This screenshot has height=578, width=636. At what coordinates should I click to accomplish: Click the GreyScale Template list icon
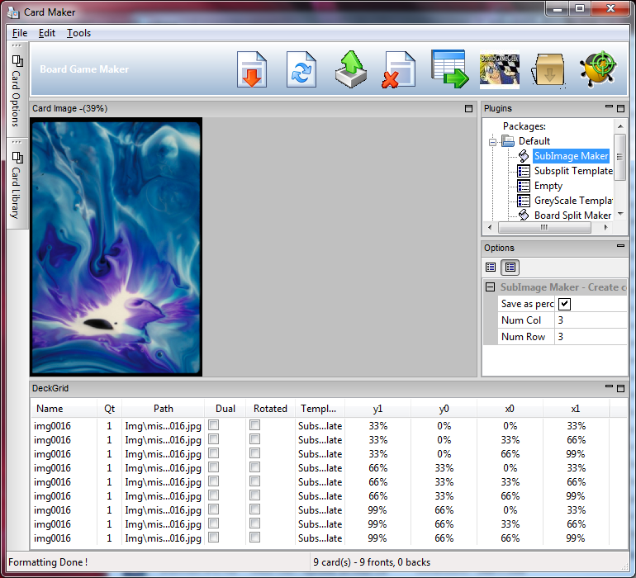[x=524, y=201]
